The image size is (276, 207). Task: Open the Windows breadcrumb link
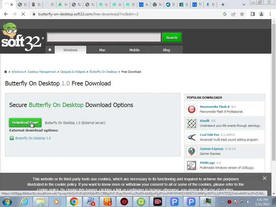(x=17, y=72)
